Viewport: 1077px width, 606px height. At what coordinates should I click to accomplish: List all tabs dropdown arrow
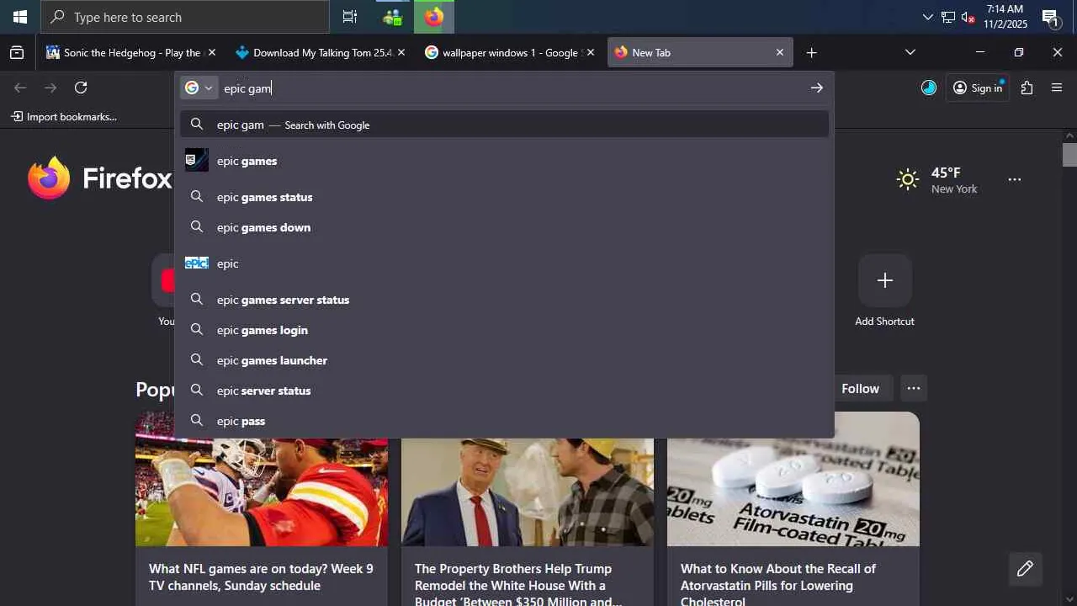pos(910,52)
